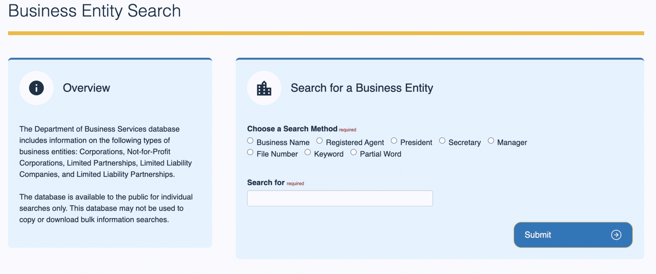Click the arrow icon in Submit button
The image size is (656, 274).
[616, 235]
